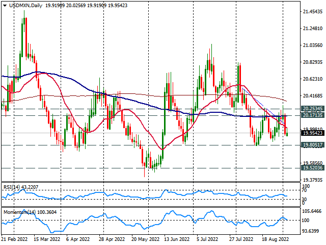Click the 20.25345 resistance price label
Screen dimensions: 326x245
[313, 109]
